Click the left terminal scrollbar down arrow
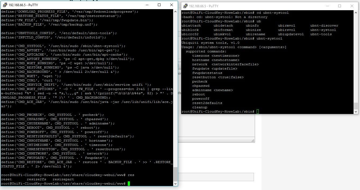The width and height of the screenshot is (360, 190). click(176, 184)
